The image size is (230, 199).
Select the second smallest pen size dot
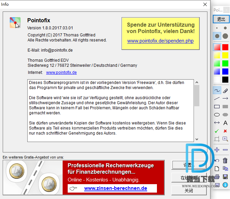[x=225, y=28]
